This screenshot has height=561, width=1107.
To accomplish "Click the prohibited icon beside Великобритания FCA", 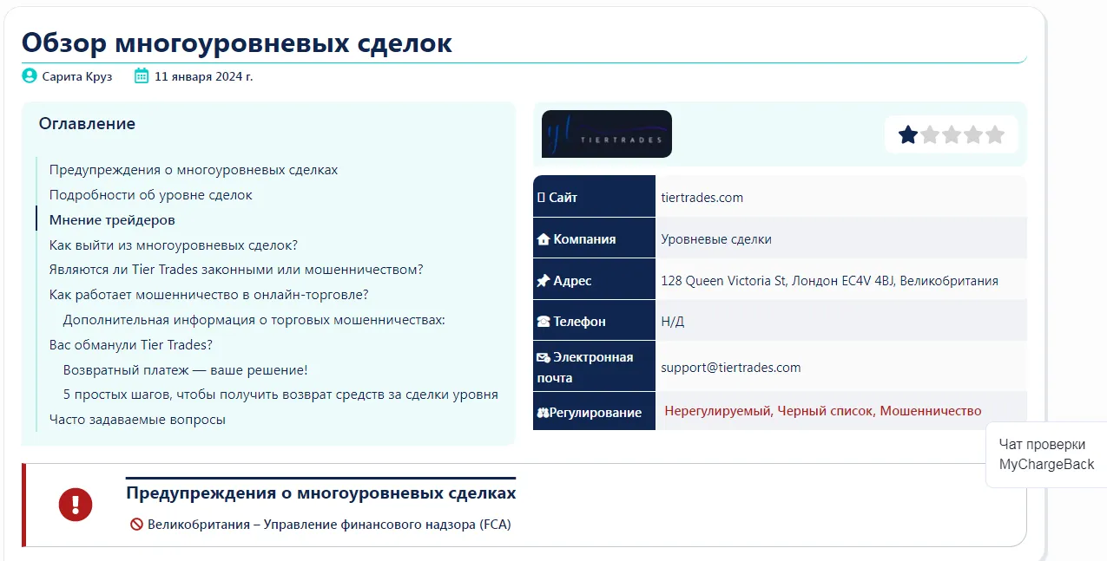I will [x=136, y=525].
